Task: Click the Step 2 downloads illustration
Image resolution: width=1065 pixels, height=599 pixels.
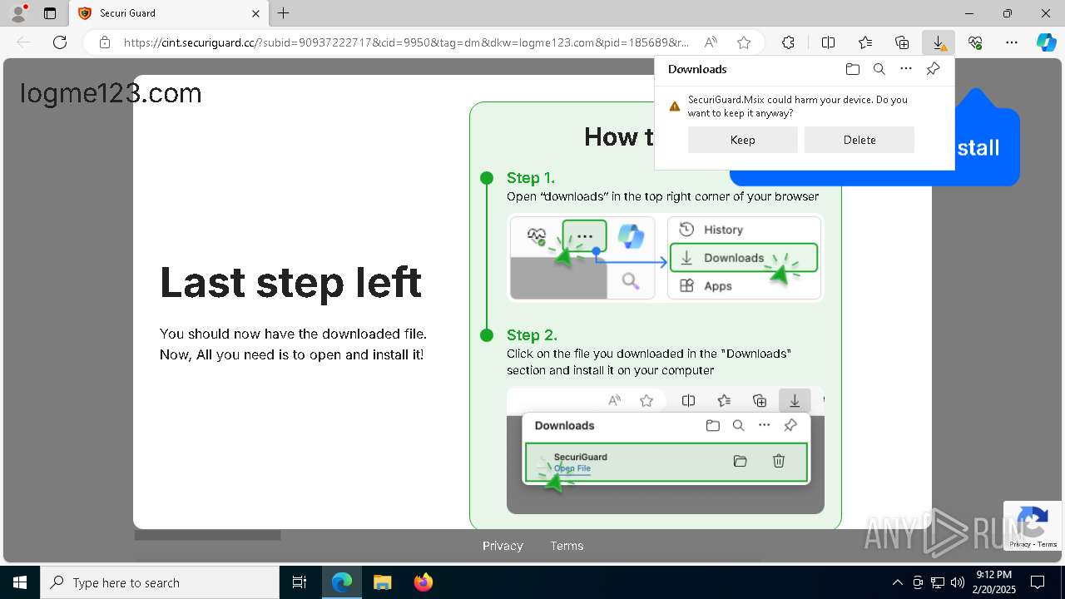Action: point(666,450)
